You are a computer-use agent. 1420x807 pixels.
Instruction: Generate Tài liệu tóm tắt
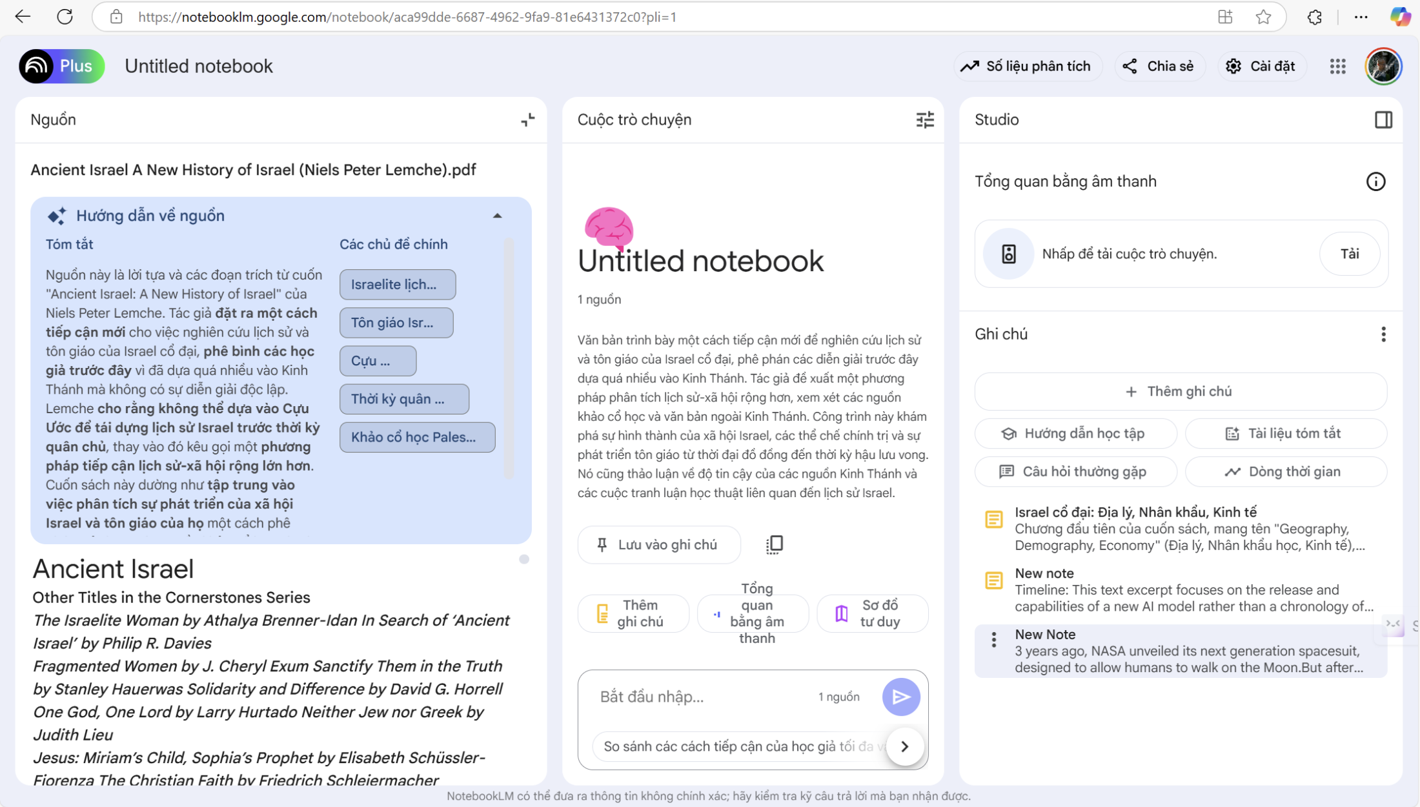click(x=1285, y=433)
